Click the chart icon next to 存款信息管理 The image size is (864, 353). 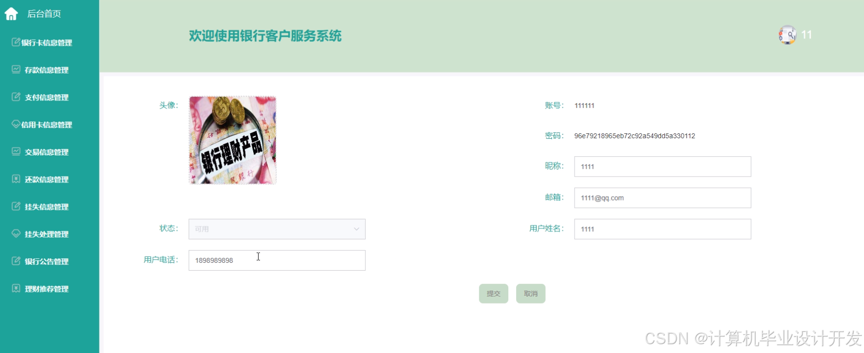[16, 70]
